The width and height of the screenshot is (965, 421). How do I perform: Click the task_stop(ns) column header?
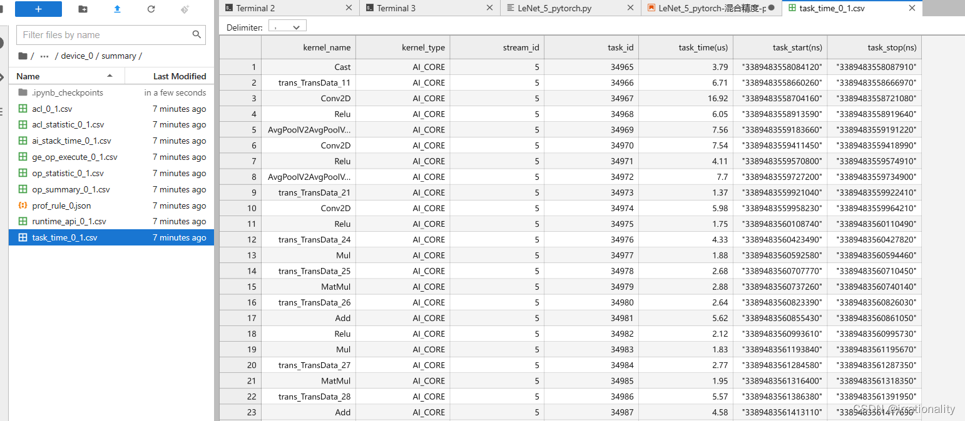875,47
